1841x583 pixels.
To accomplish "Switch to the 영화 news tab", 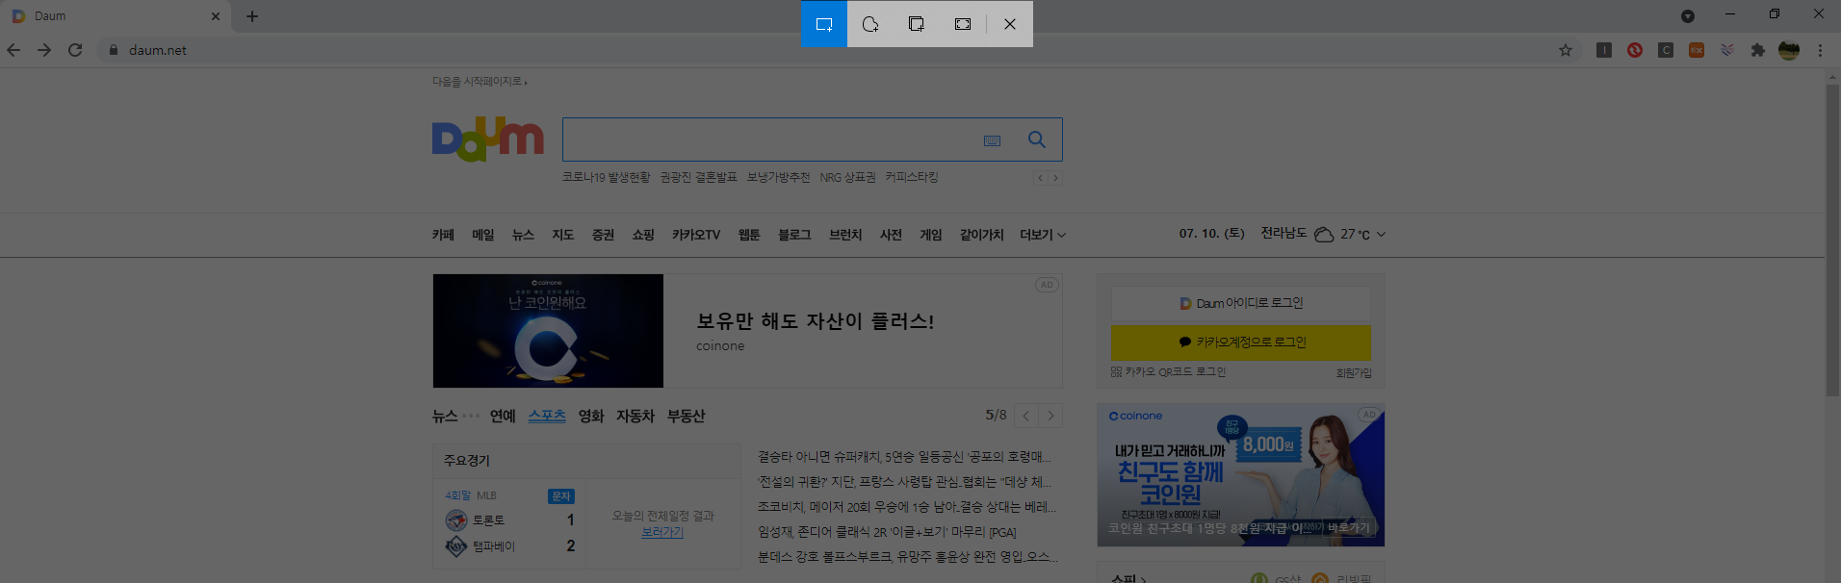I will [591, 417].
